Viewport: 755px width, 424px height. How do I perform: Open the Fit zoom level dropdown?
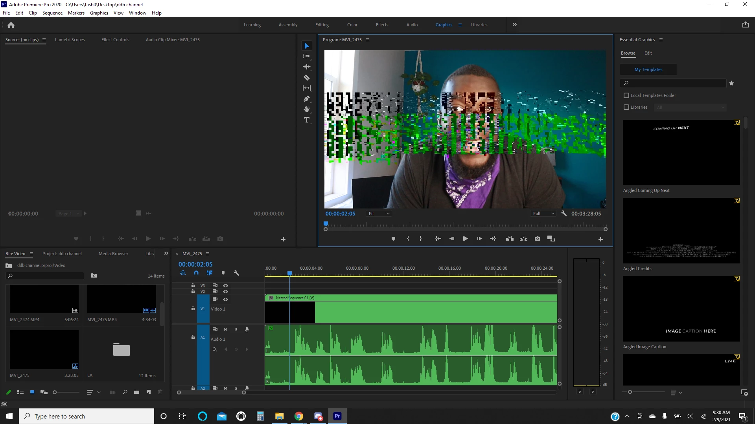point(379,214)
